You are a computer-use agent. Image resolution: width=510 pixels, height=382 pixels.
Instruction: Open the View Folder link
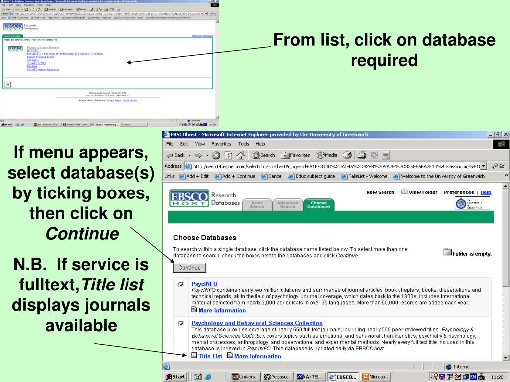tap(423, 192)
